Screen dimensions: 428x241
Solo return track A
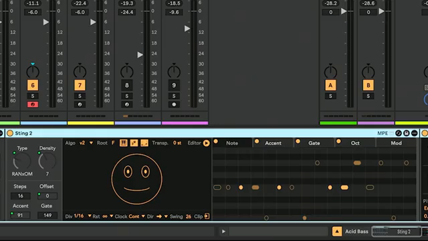click(x=330, y=96)
